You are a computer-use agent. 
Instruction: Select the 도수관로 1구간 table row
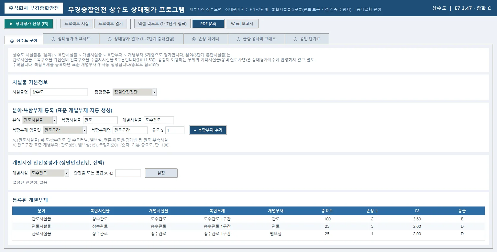click(x=248, y=219)
